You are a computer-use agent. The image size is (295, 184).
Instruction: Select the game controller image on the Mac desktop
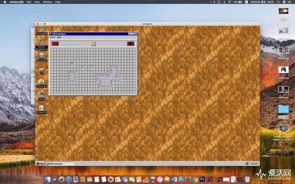[283, 73]
